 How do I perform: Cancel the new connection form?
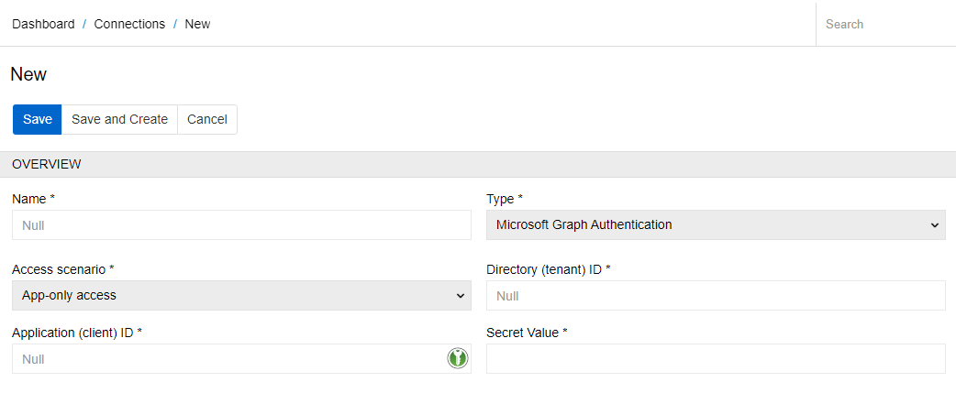(206, 119)
